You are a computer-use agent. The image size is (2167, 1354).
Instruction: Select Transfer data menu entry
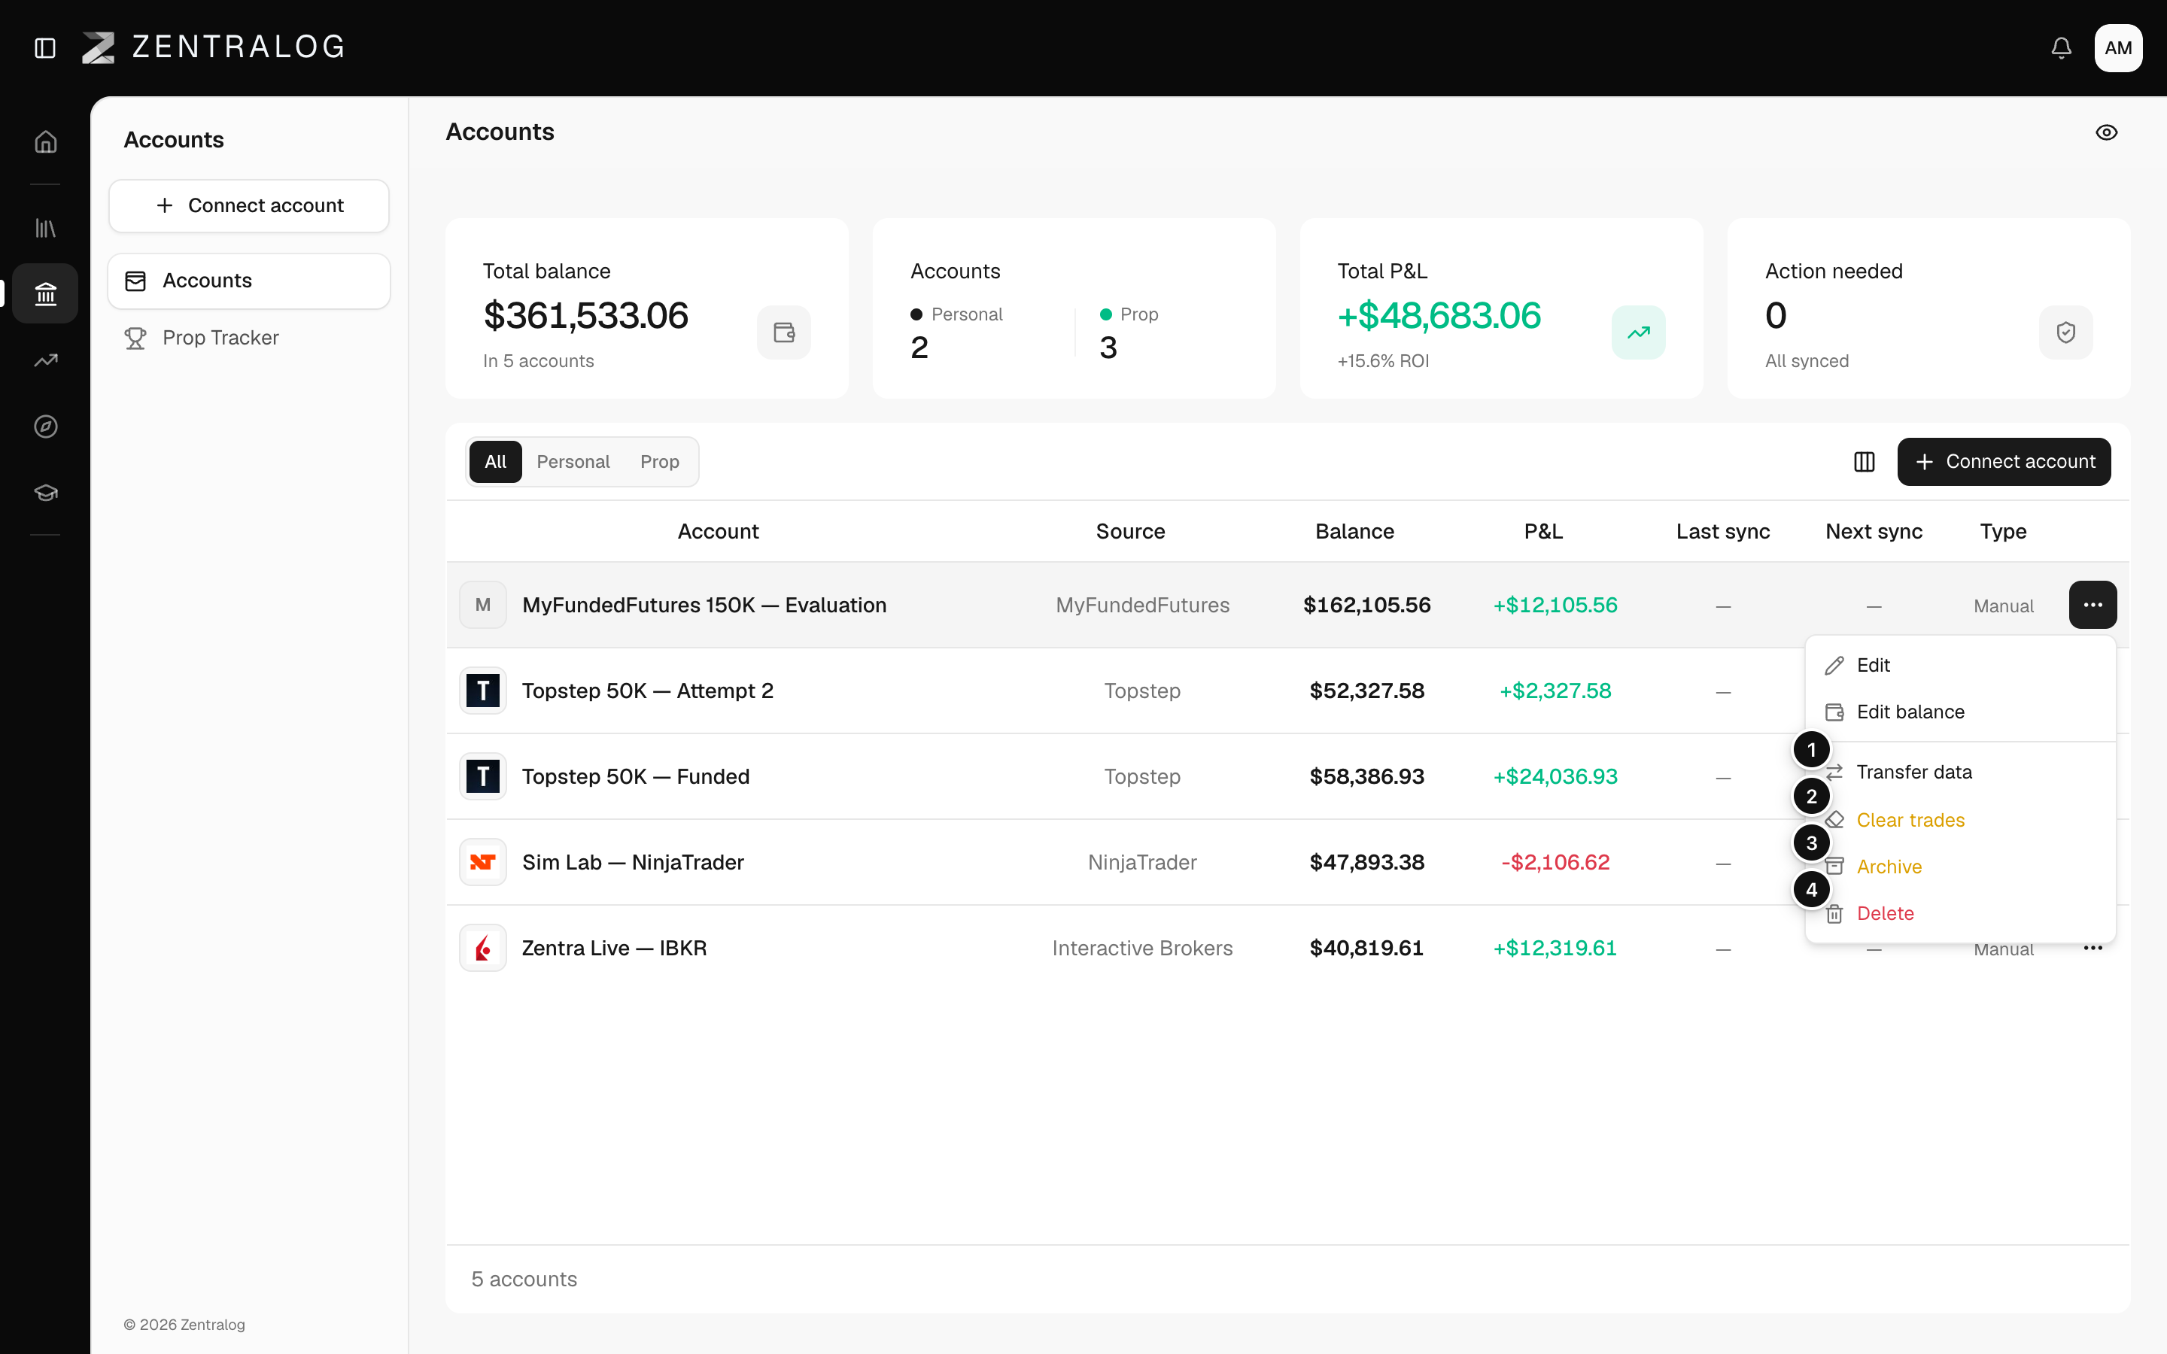point(1959,772)
